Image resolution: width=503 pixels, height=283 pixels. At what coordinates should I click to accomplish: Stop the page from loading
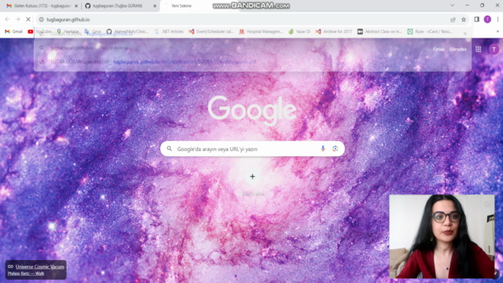28,20
